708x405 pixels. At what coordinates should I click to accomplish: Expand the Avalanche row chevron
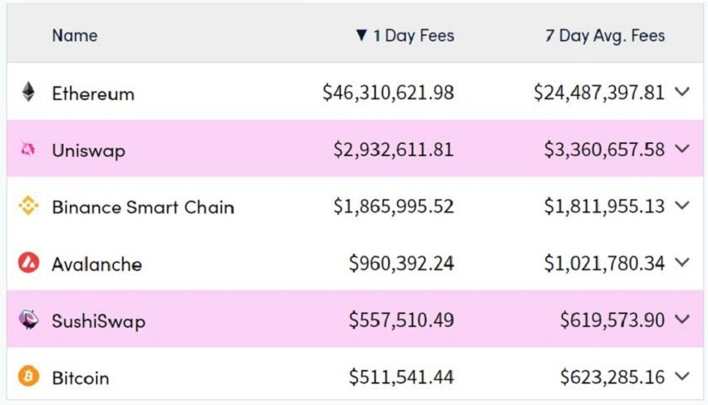(x=682, y=263)
